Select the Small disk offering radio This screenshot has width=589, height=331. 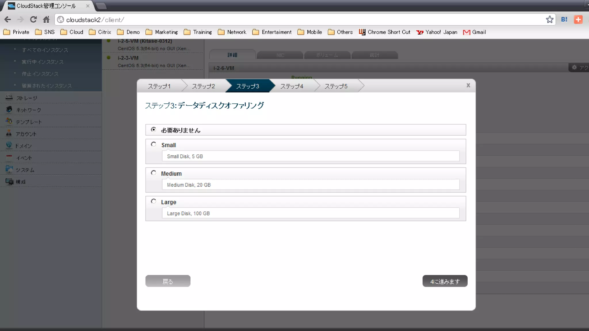click(x=154, y=144)
